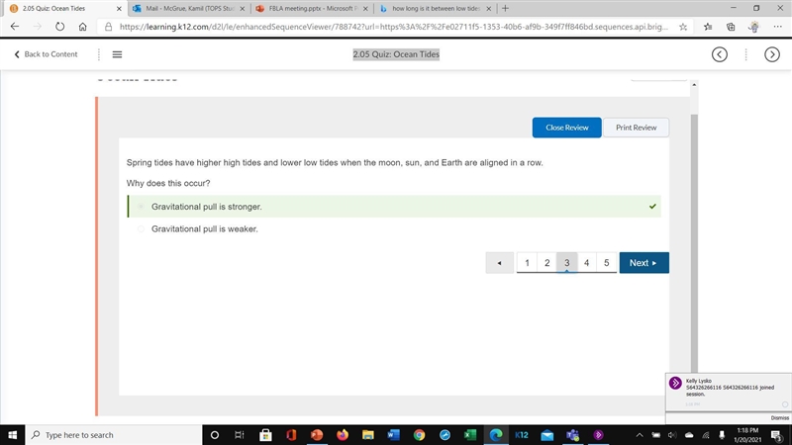Click the Print Review button
This screenshot has height=445, width=792.
636,128
